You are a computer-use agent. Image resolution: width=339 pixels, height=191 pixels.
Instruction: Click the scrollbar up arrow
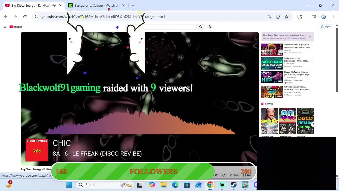[x=337, y=25]
